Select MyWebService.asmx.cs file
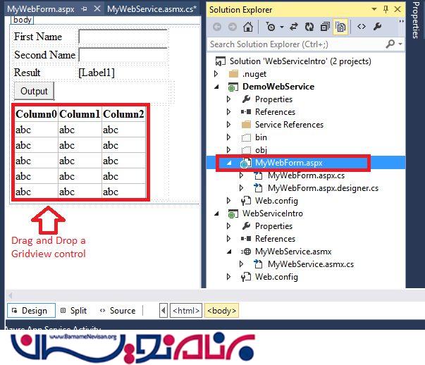This screenshot has width=425, height=365. click(x=311, y=264)
